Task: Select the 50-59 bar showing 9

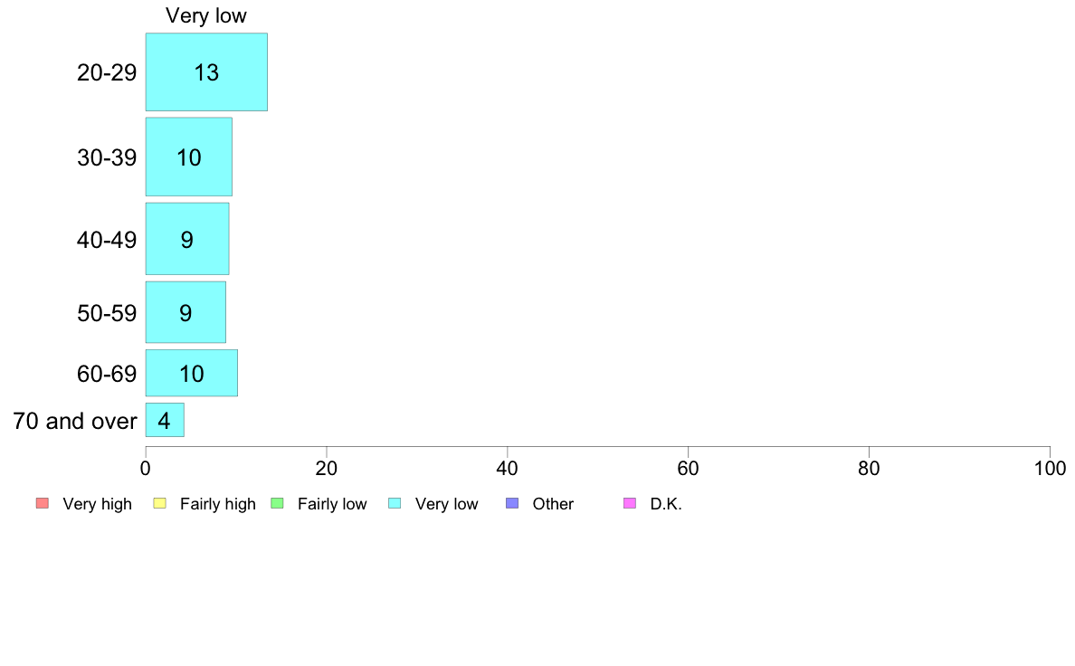Action: [186, 312]
